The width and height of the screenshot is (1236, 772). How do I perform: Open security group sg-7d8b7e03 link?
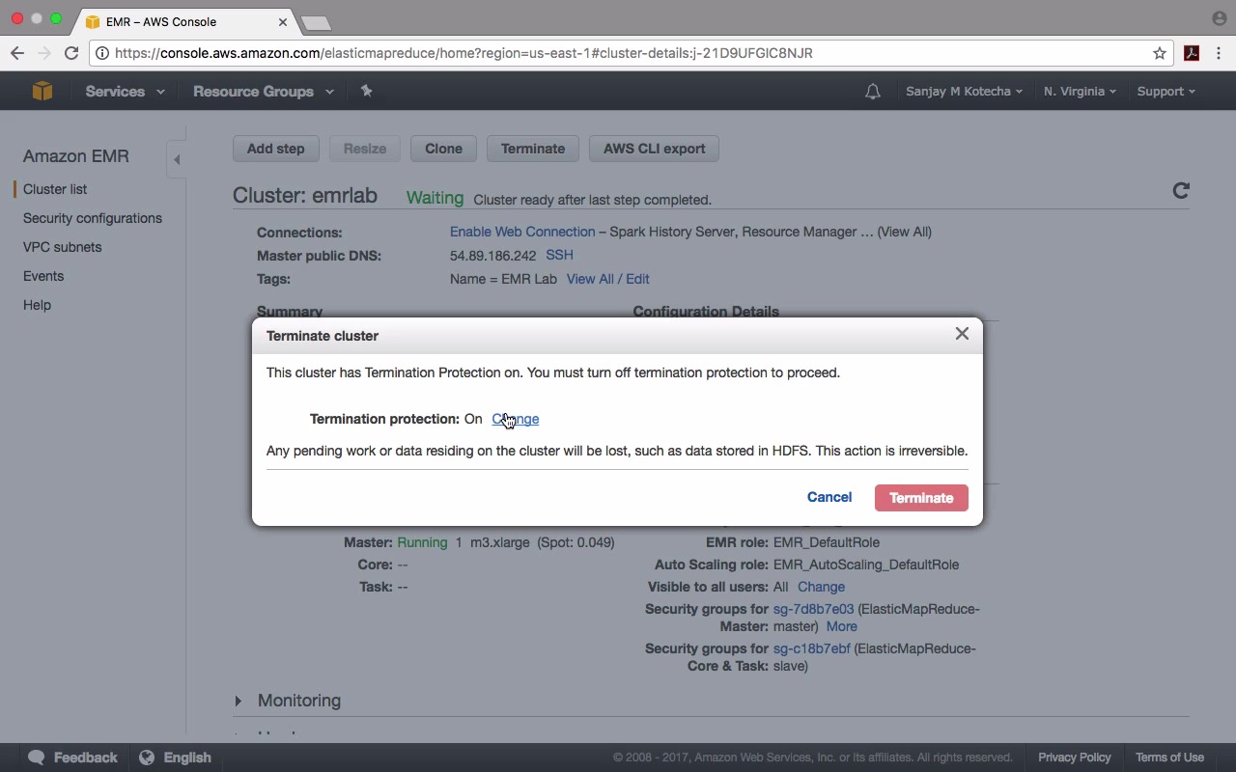coord(814,609)
